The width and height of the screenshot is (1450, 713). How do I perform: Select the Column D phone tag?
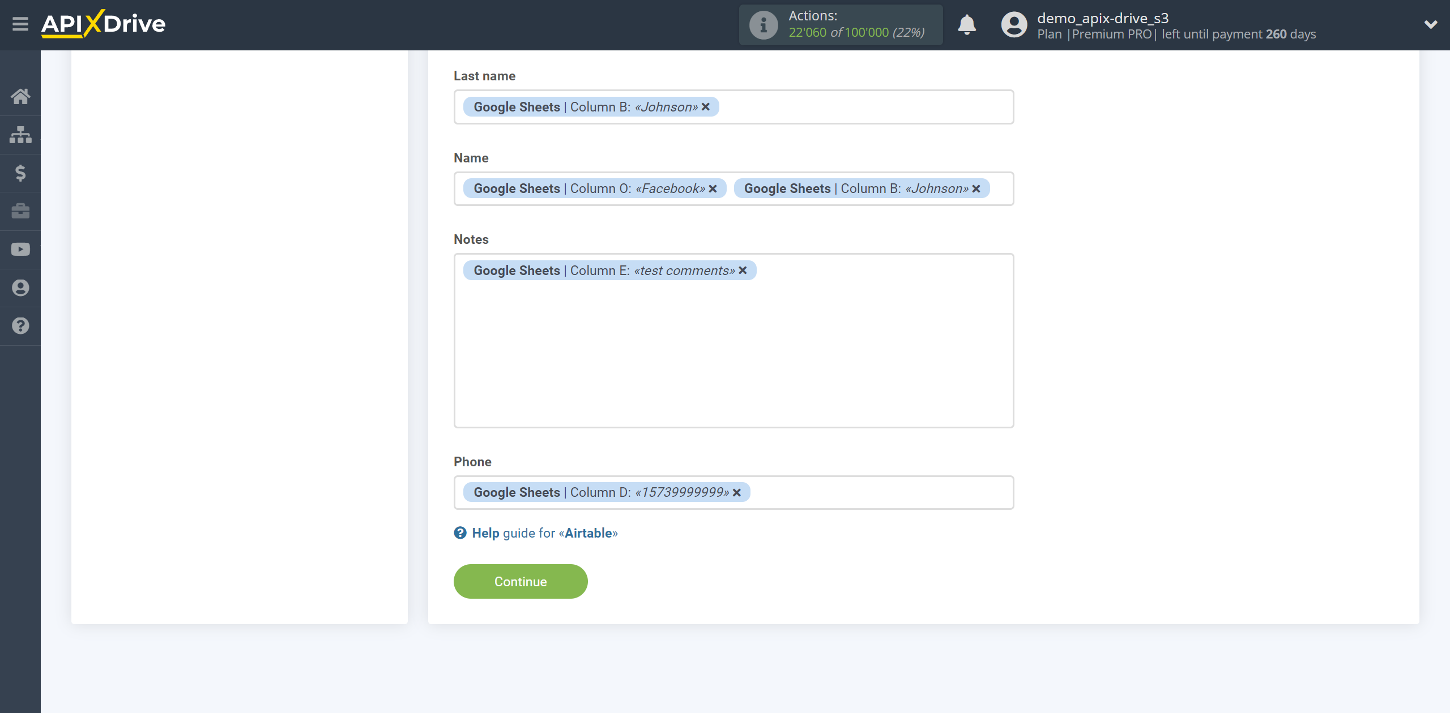[607, 493]
